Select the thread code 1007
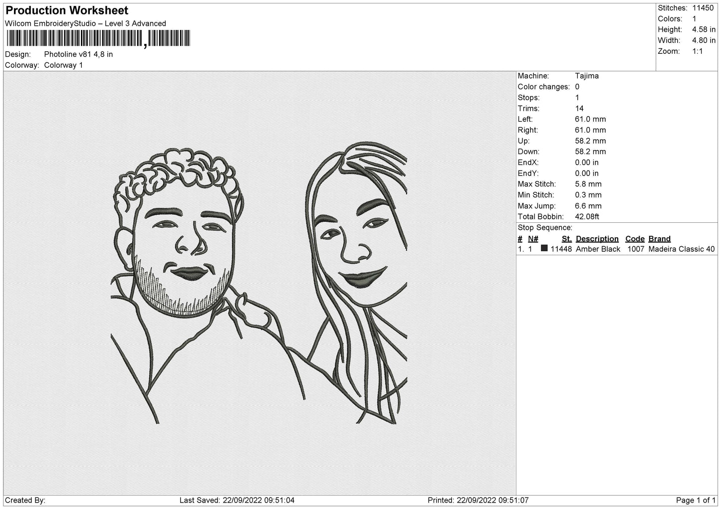Screen dimensions: 721x509 [636, 249]
